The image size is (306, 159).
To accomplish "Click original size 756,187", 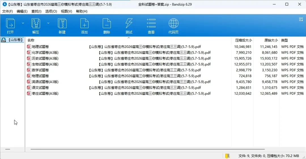I will pyautogui.click(x=271, y=76).
